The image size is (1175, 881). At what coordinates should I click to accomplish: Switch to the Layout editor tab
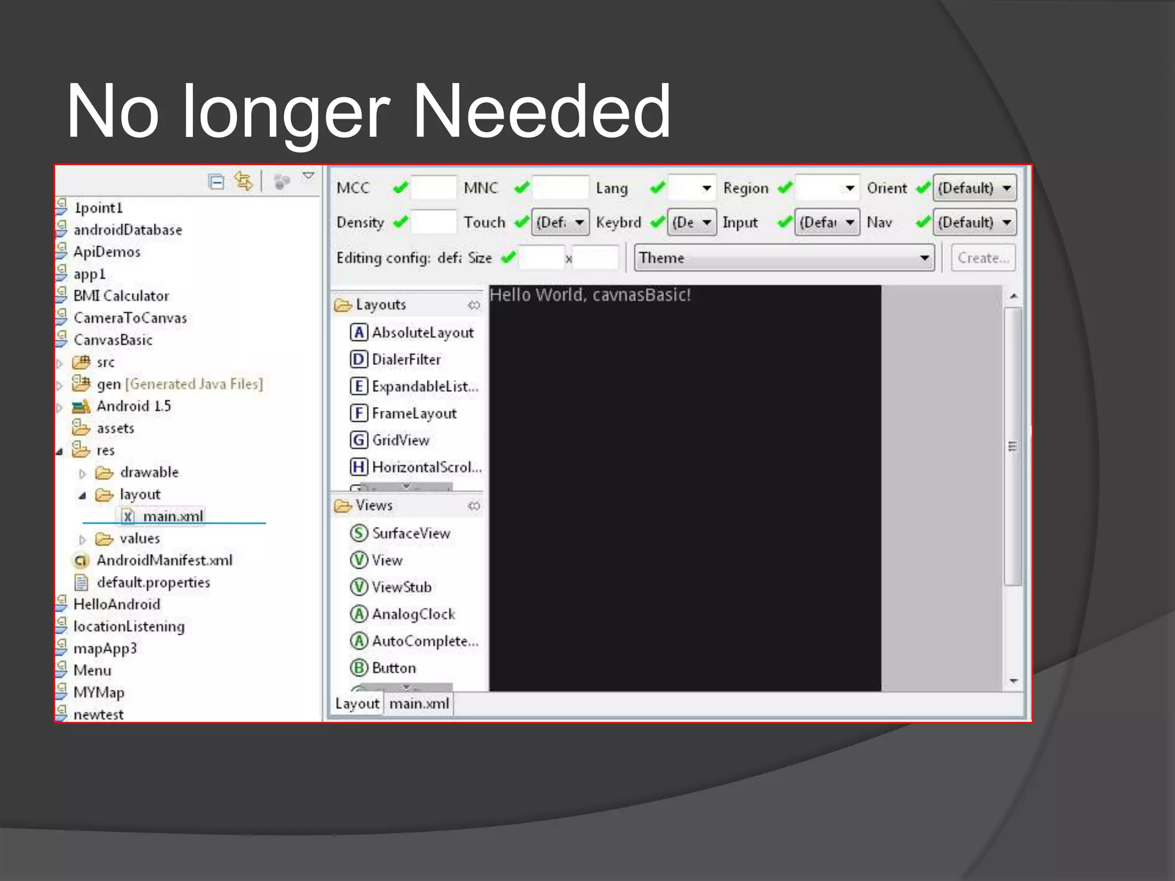coord(357,704)
